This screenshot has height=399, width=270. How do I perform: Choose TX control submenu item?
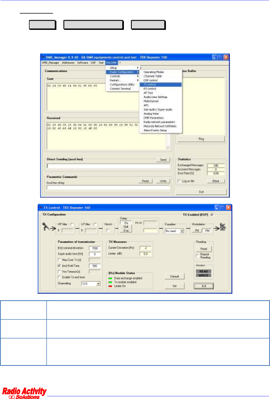(x=160, y=85)
